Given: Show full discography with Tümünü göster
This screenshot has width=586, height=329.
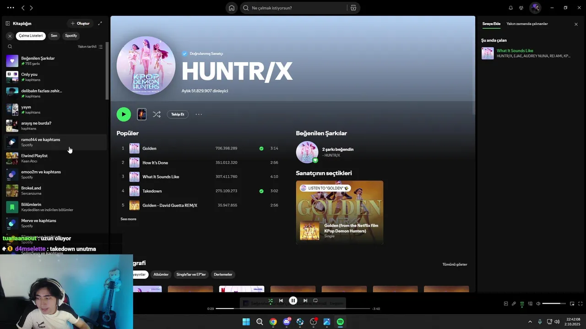Looking at the screenshot, I should [455, 264].
